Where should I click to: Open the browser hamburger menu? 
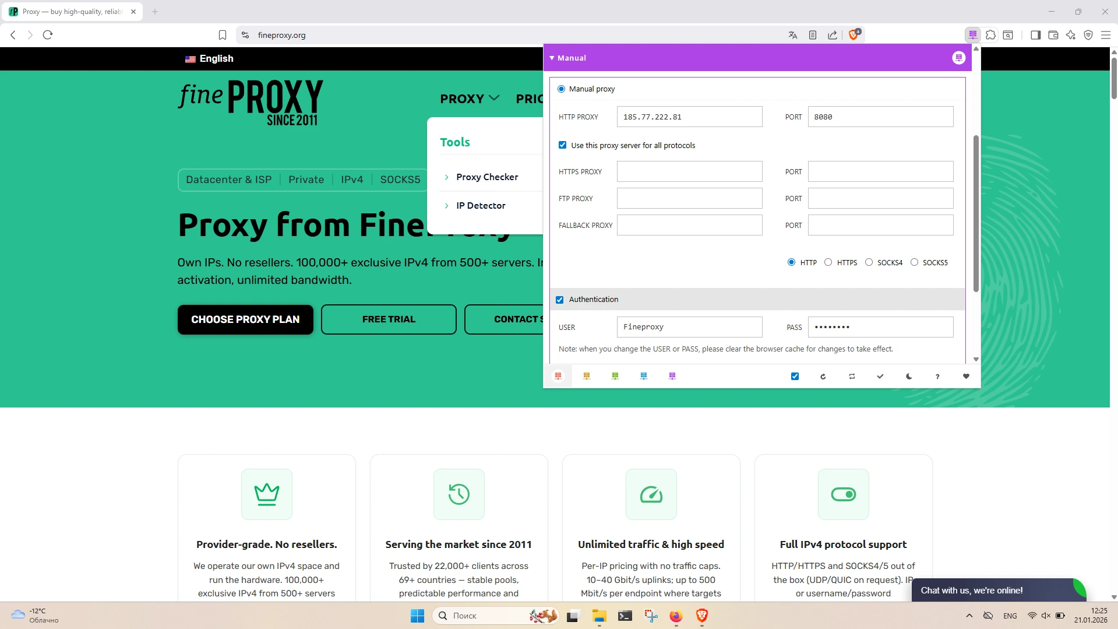pos(1106,35)
